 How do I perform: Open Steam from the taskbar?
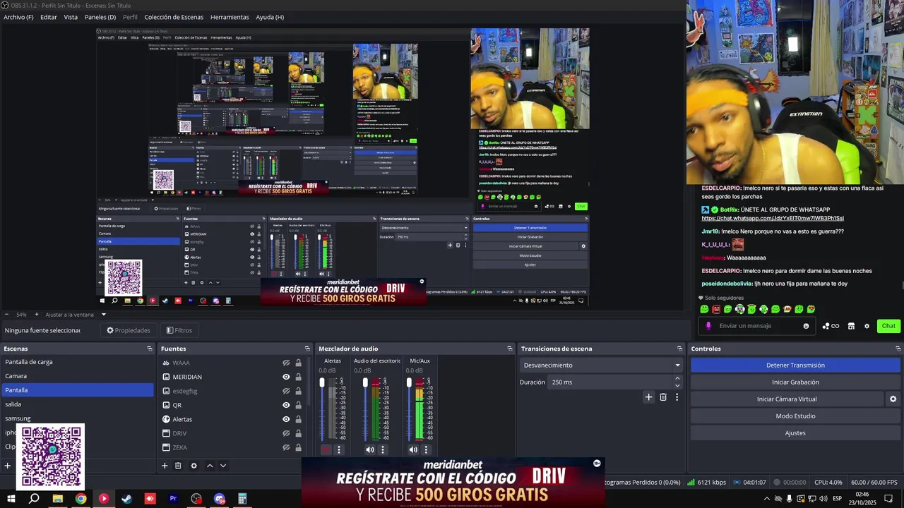tap(126, 499)
